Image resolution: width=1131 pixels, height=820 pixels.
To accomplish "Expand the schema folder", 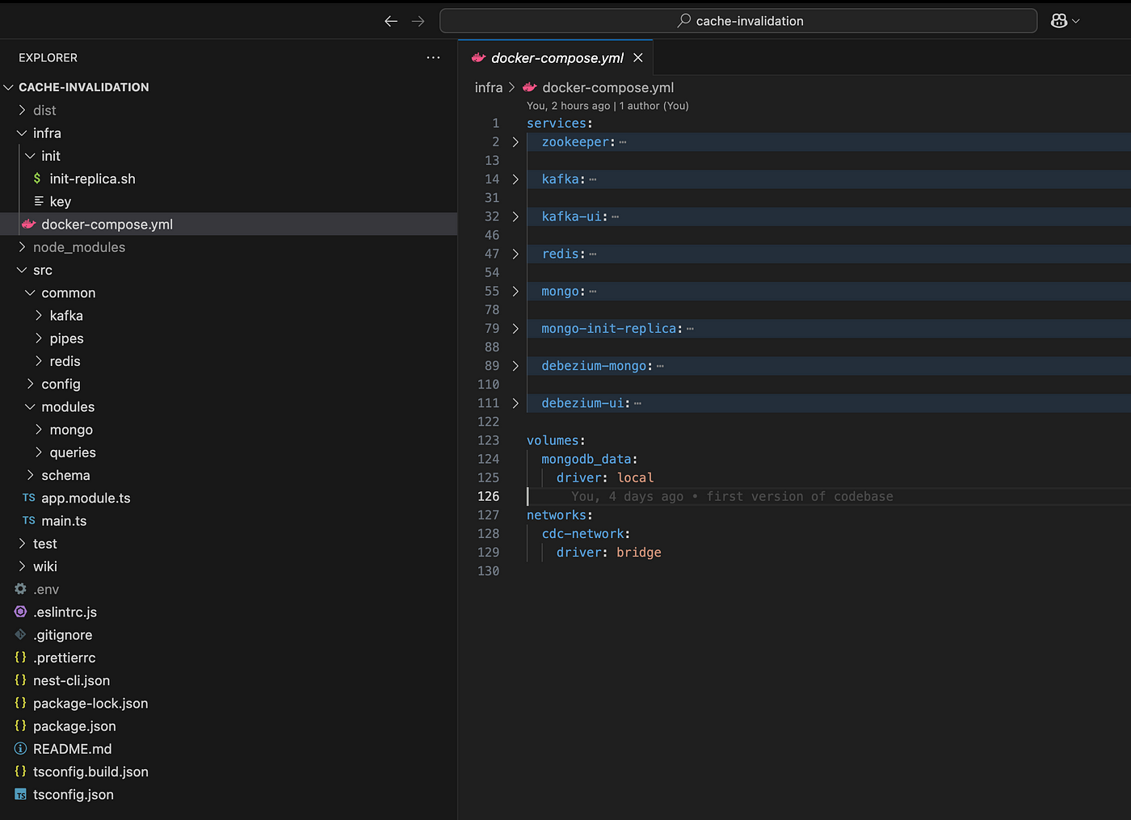I will [229, 475].
